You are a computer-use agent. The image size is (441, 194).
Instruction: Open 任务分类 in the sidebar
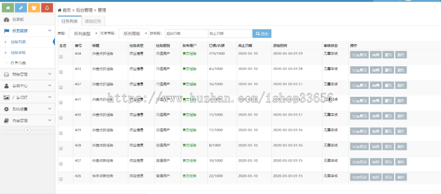[19, 63]
